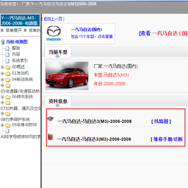Viewport: 188px width, 188px height.
Task: Select the 07加热器、通风及空调 label
Action: (21, 109)
